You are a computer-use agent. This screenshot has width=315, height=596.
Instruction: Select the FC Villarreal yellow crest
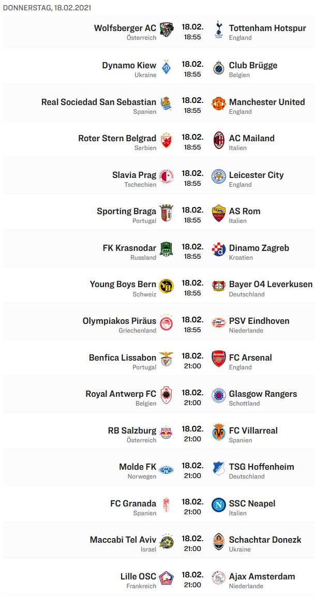[x=218, y=432]
